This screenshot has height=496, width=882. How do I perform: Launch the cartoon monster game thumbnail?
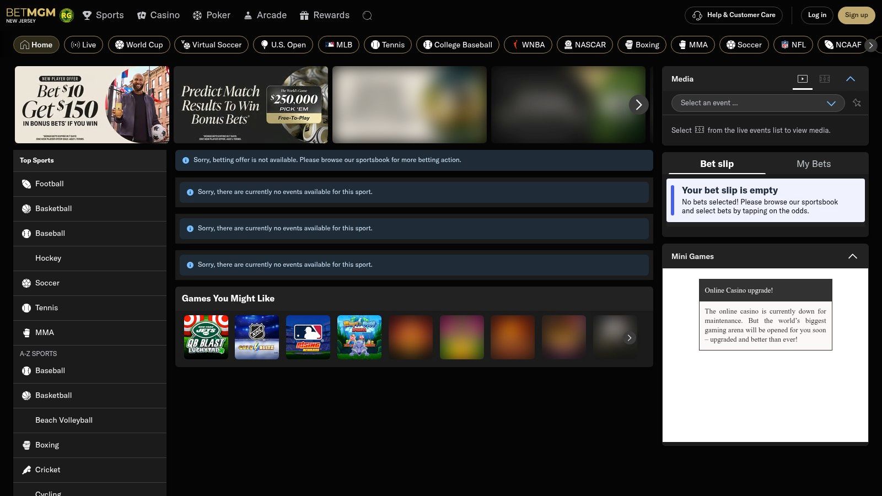[359, 337]
